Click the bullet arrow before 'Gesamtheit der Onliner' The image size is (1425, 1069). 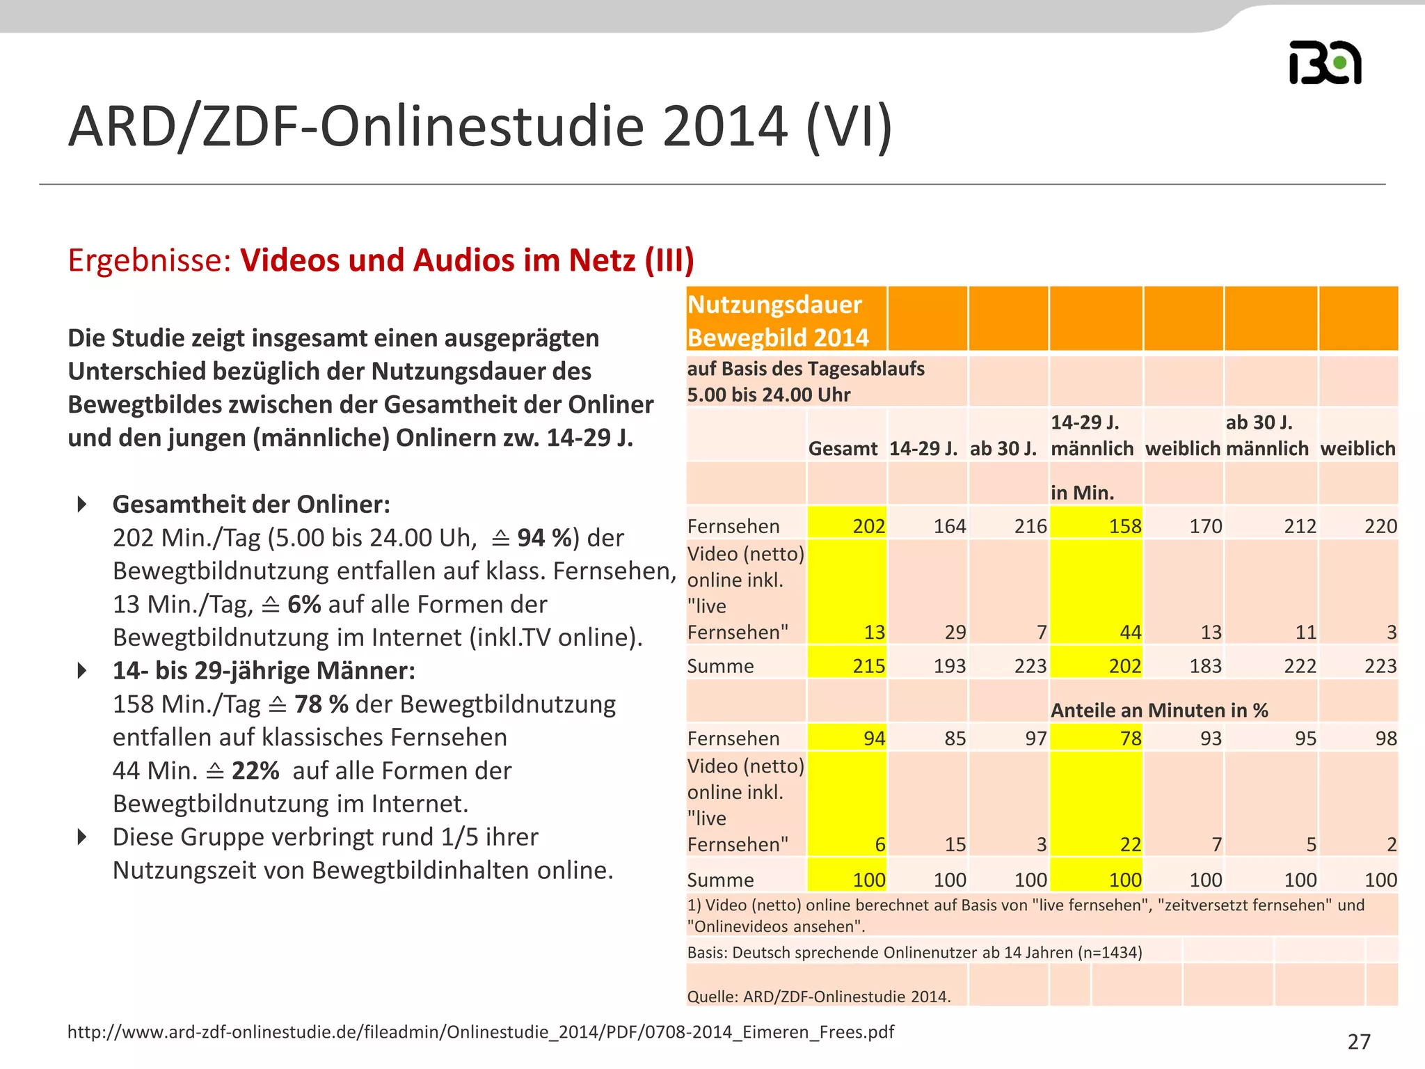pyautogui.click(x=82, y=504)
